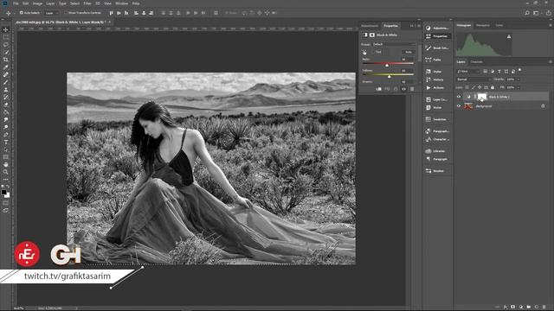Select the Gradient tool
The width and height of the screenshot is (554, 311).
point(6,112)
